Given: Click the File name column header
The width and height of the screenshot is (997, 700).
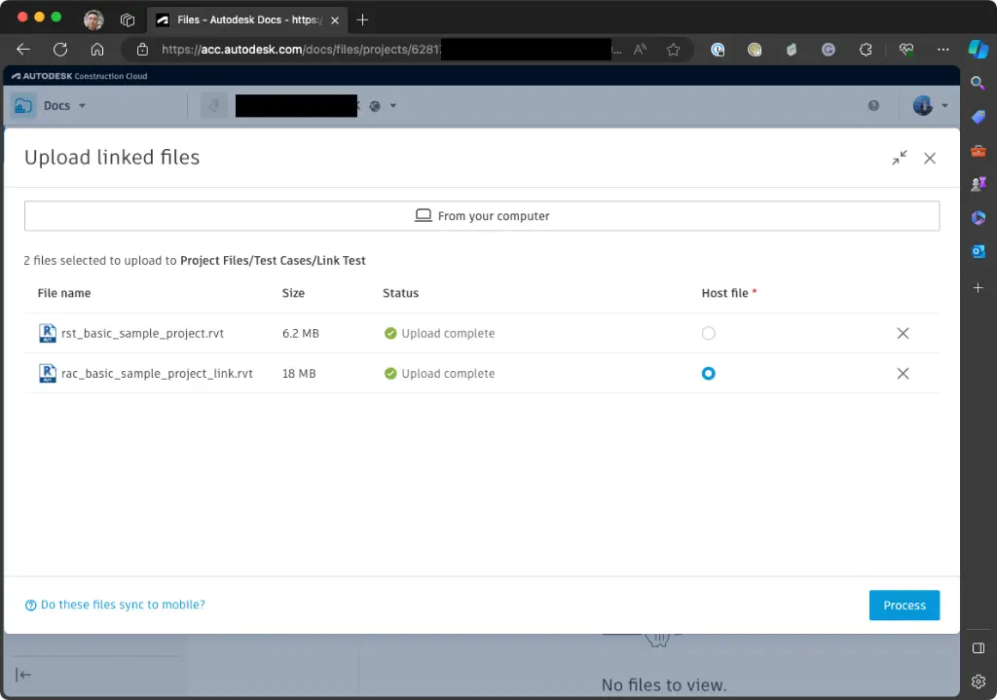Looking at the screenshot, I should 64,293.
